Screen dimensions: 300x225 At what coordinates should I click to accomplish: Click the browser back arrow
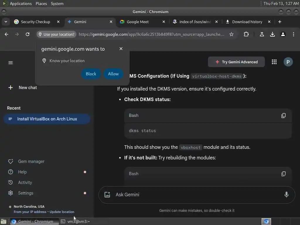6,34
